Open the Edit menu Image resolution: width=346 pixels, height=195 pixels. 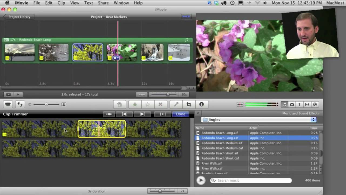[49, 3]
